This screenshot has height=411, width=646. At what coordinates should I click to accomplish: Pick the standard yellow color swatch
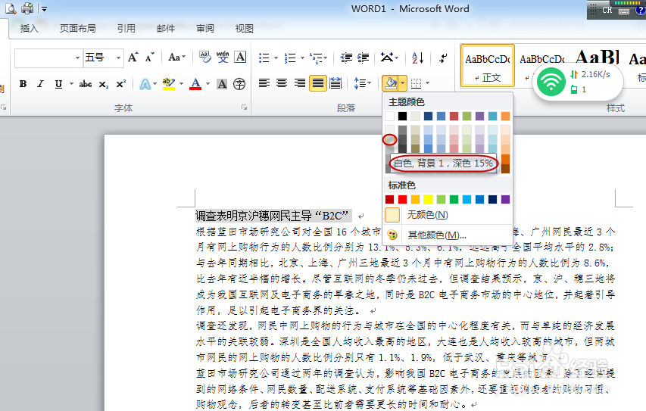coord(428,199)
